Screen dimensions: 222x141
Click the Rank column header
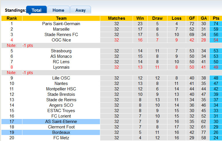tap(12, 18)
